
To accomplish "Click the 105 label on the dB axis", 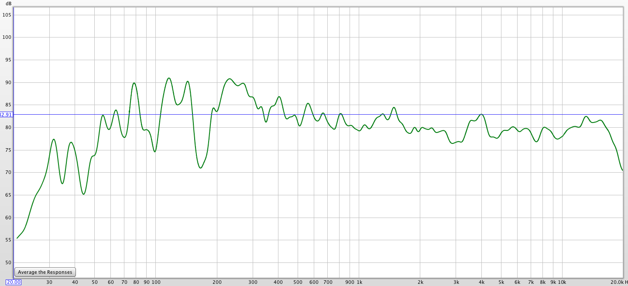I will [7, 15].
